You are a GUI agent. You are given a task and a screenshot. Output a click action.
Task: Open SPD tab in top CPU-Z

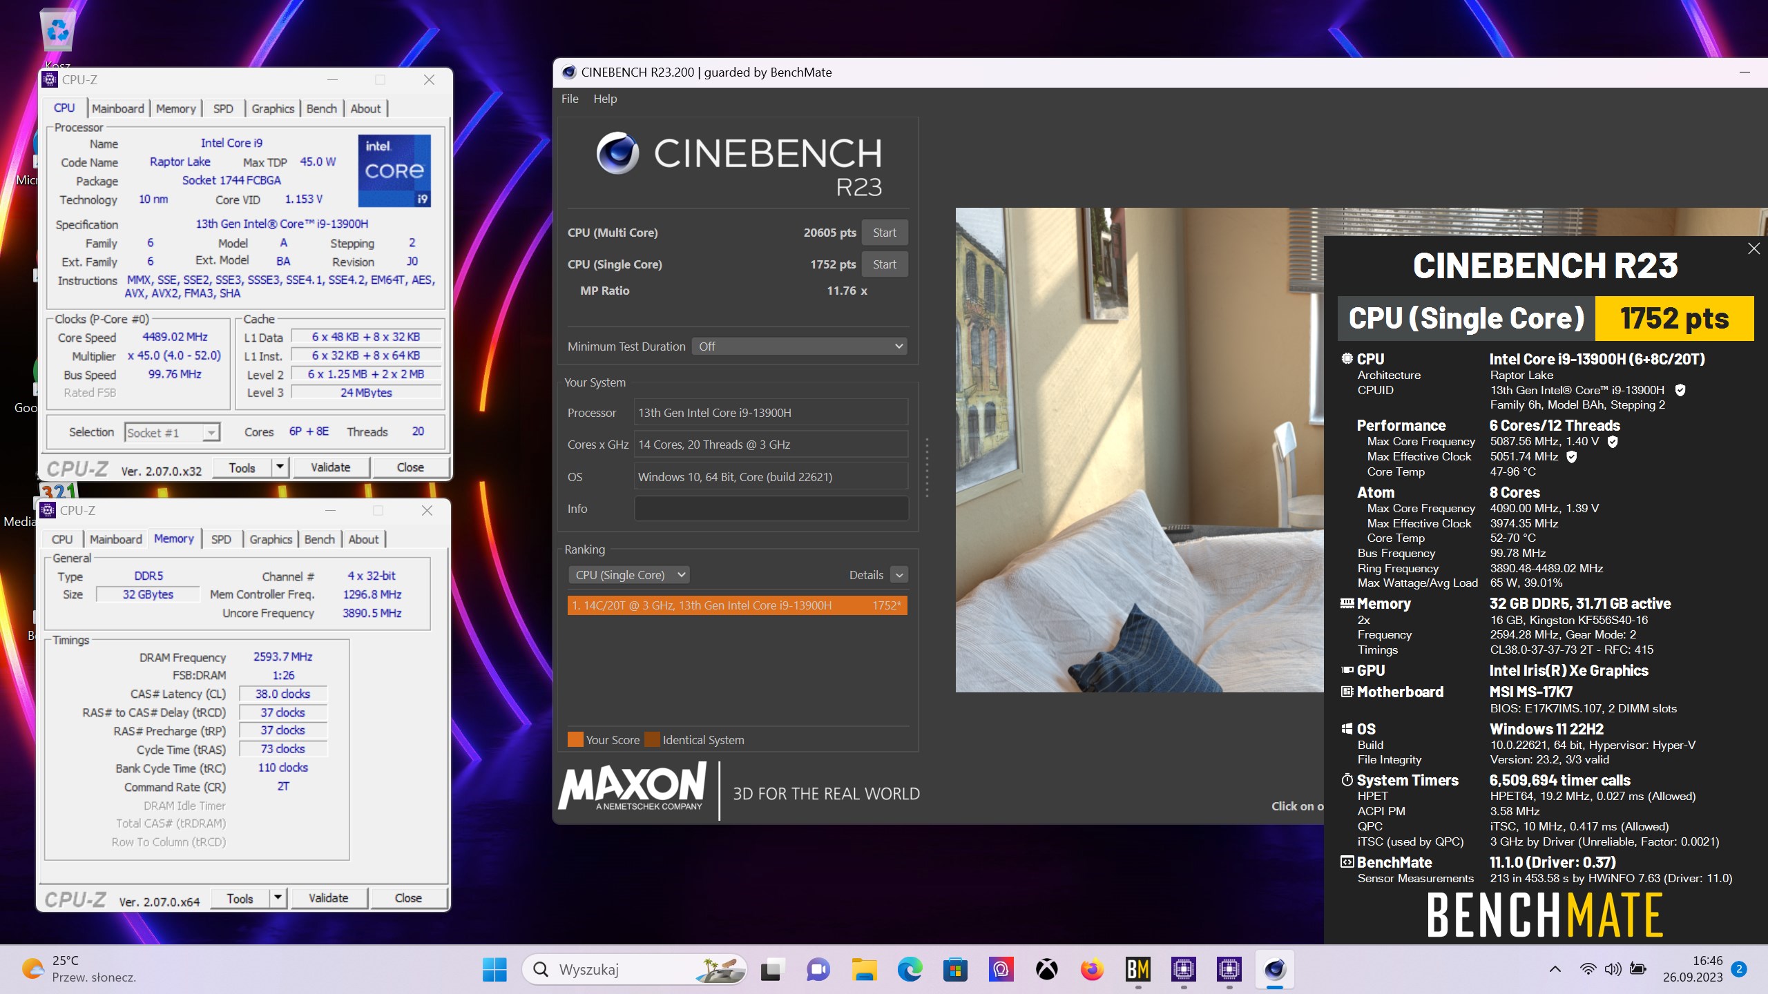[223, 108]
